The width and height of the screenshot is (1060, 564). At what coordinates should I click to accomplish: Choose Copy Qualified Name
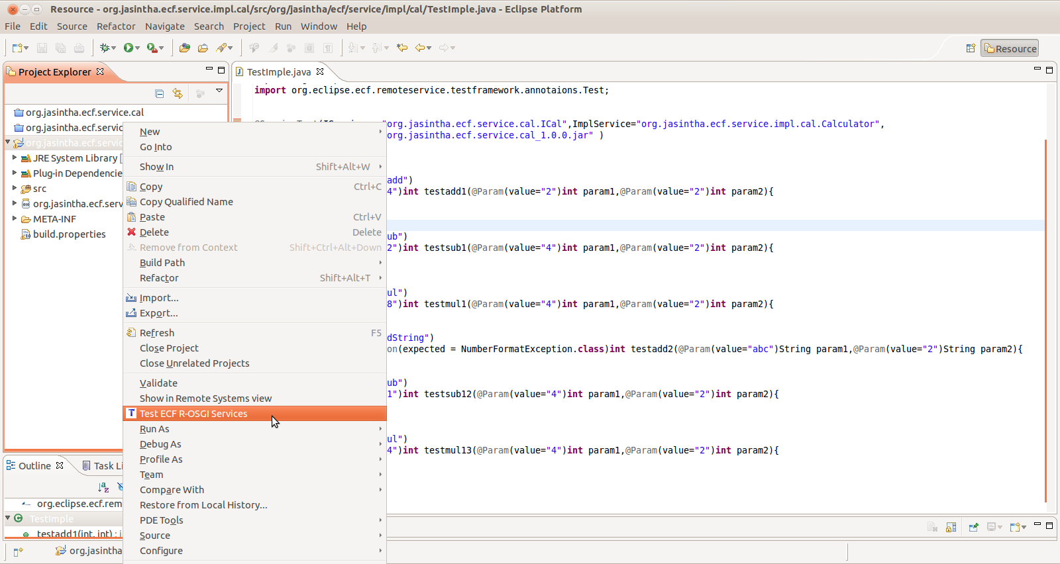click(255, 202)
